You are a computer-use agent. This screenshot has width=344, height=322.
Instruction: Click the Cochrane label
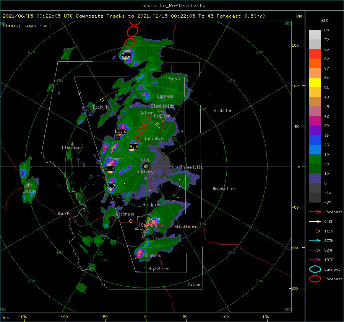[125, 214]
